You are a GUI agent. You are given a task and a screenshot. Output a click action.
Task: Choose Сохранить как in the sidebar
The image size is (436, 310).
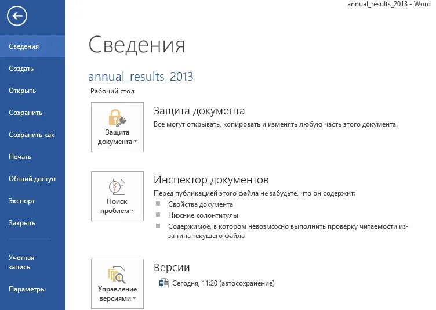point(32,135)
